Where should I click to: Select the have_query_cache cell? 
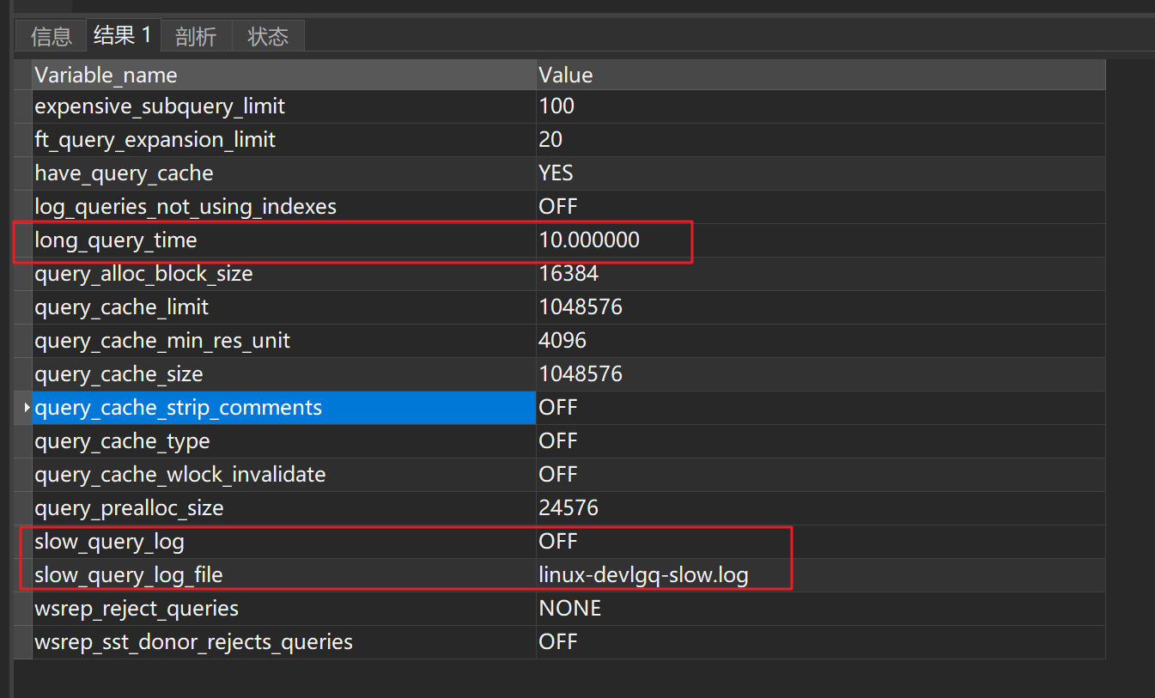point(284,173)
